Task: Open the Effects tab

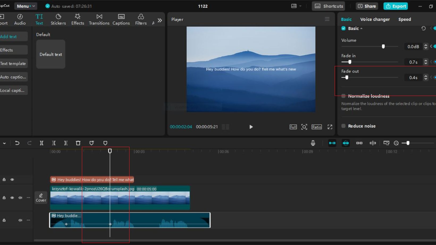Action: (x=78, y=19)
